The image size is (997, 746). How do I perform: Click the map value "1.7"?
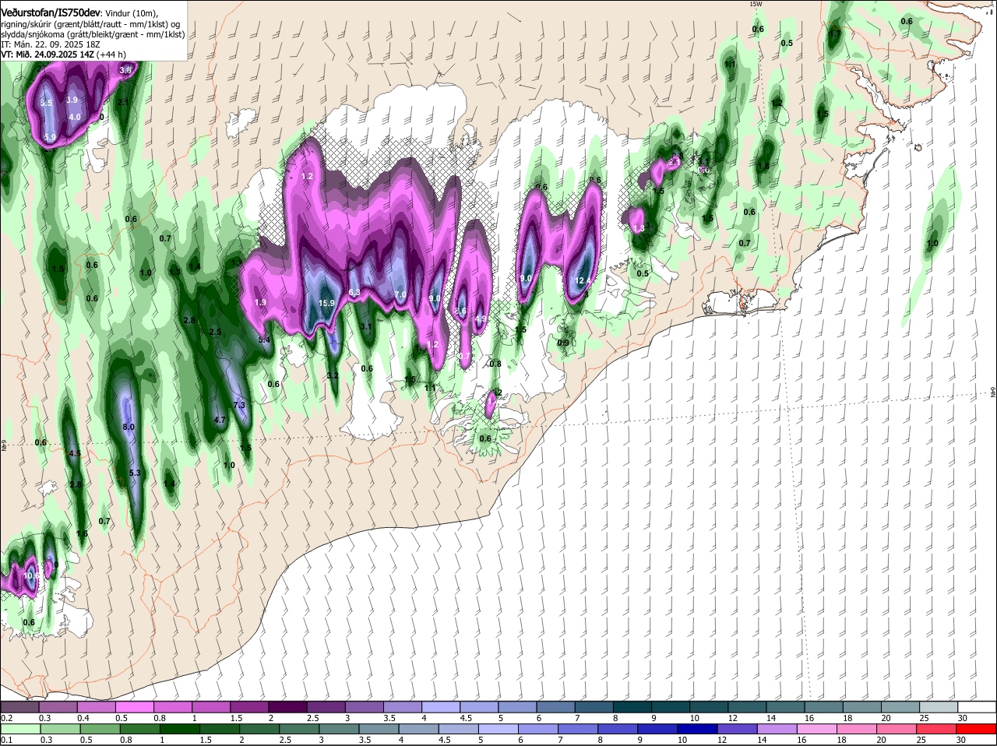[x=835, y=34]
